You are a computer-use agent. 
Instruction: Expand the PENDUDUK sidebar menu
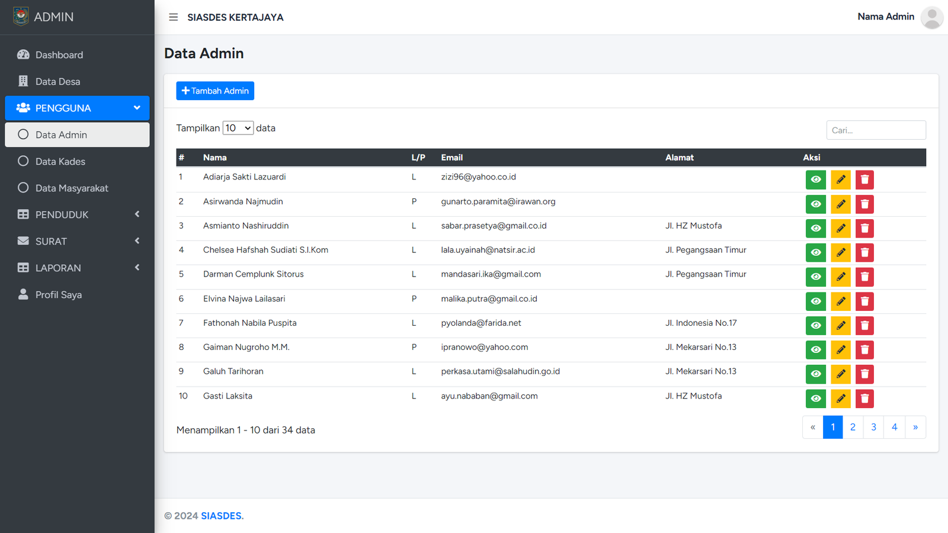click(77, 214)
